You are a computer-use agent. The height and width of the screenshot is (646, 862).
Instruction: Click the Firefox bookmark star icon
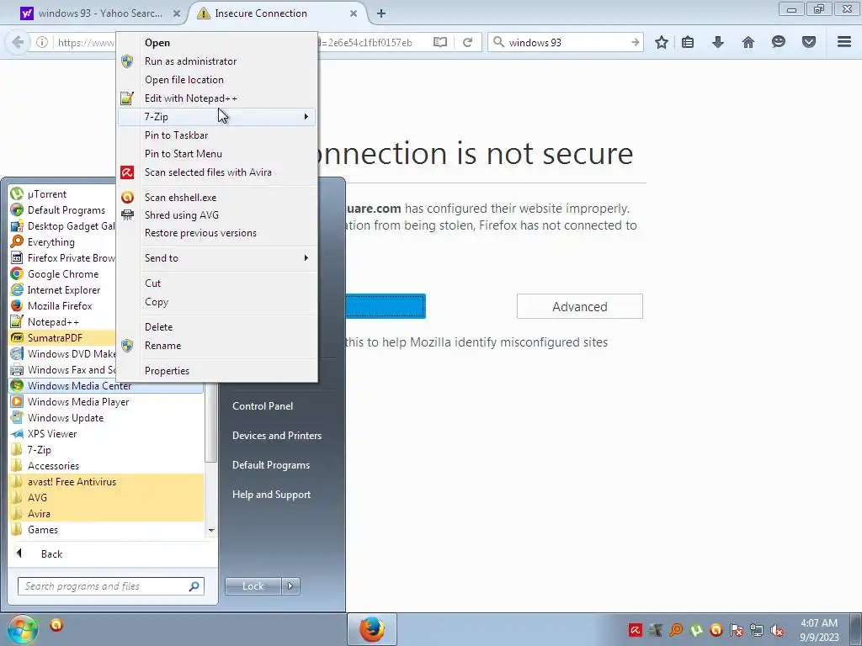point(662,42)
